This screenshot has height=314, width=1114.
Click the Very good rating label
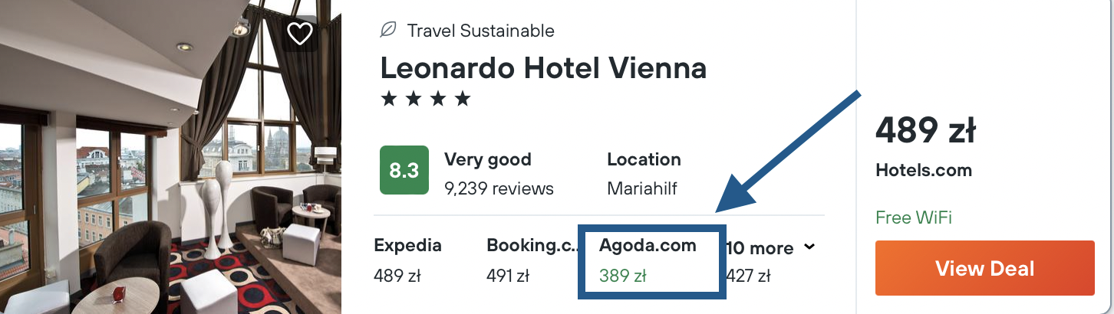pos(487,160)
